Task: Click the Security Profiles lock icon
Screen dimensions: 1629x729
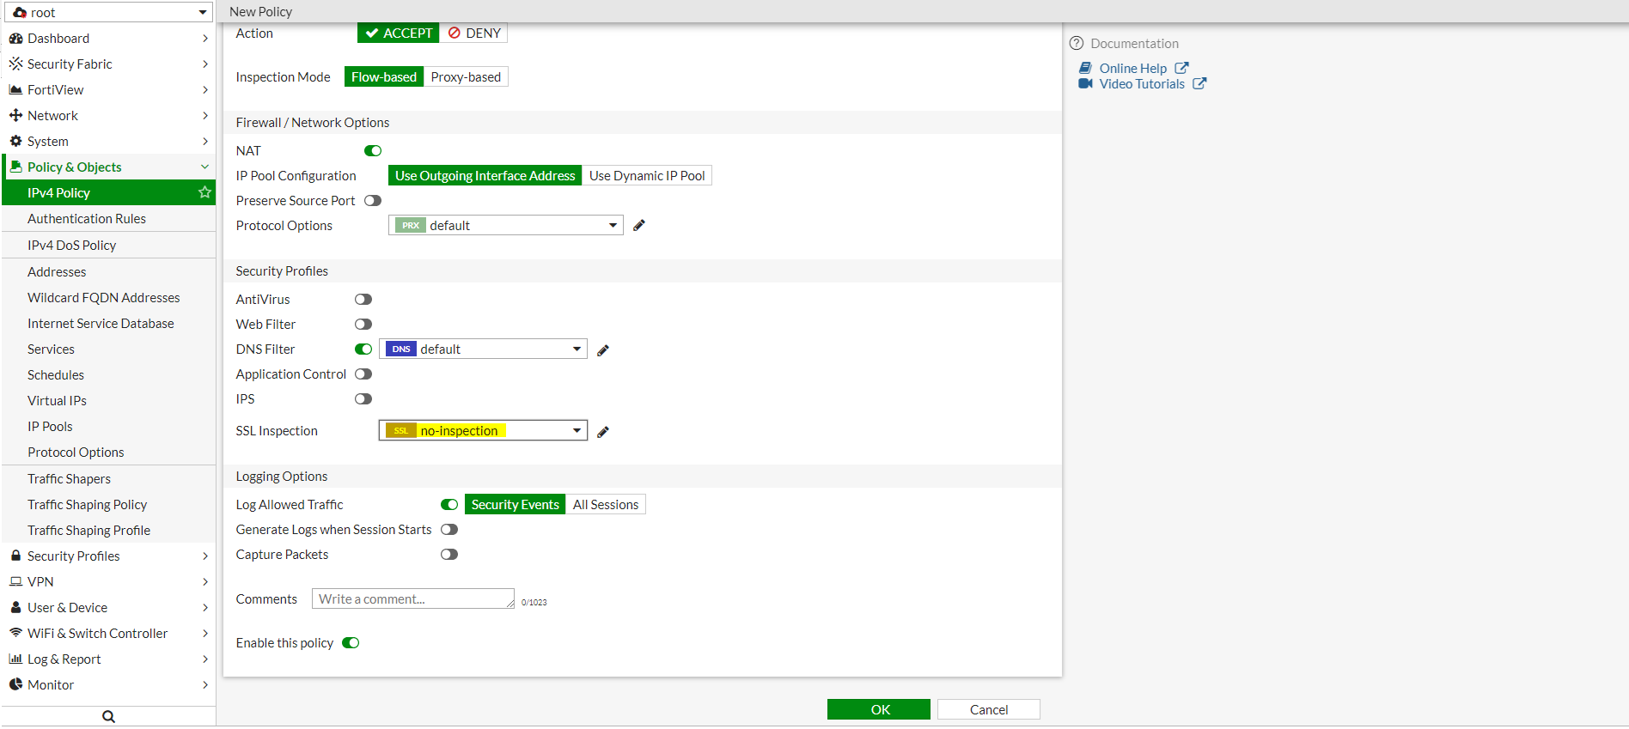Action: tap(15, 556)
